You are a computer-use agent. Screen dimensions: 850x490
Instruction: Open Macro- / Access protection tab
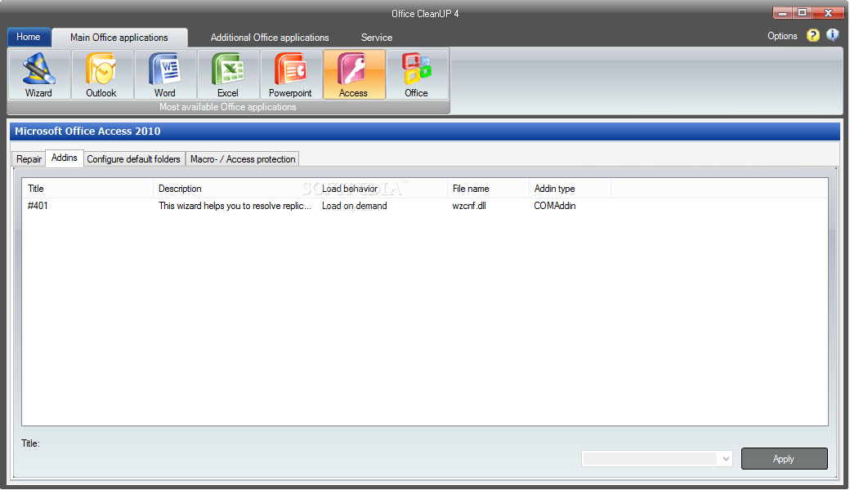point(242,159)
